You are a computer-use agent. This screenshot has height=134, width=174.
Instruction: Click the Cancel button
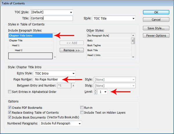tap(156, 20)
